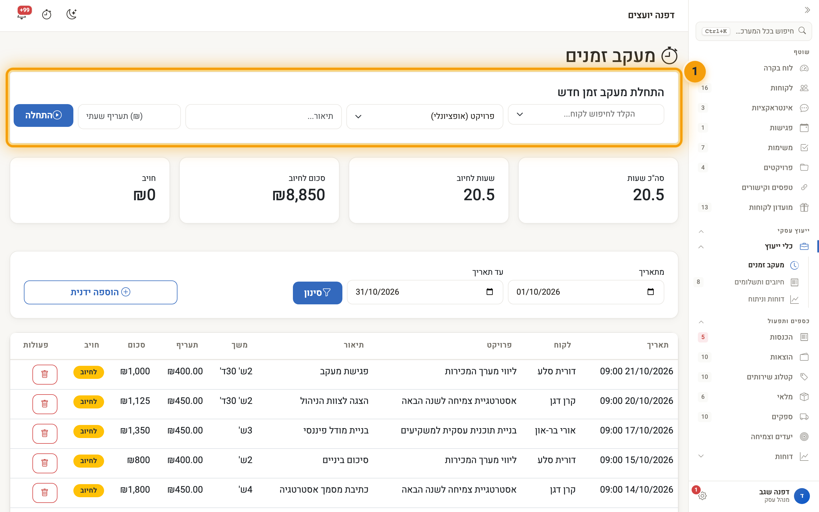This screenshot has width=819, height=512.
Task: Open פגישות in the sidebar
Action: pos(753,128)
